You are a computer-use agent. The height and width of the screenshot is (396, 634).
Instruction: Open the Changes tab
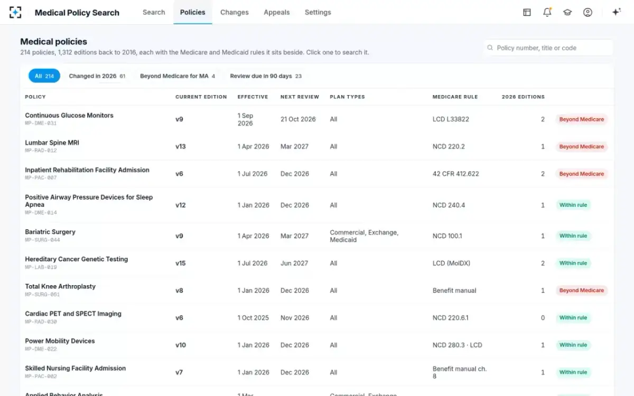(x=235, y=12)
